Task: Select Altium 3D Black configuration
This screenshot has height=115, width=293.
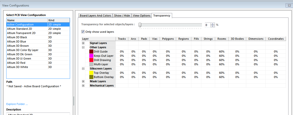Action: (x=38, y=37)
